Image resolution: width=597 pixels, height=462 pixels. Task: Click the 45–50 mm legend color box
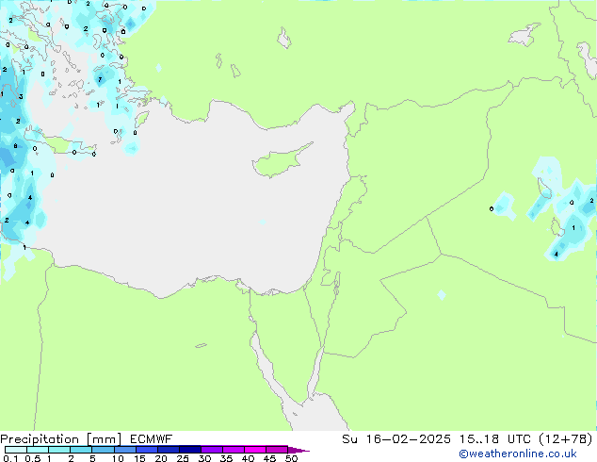coord(277,450)
